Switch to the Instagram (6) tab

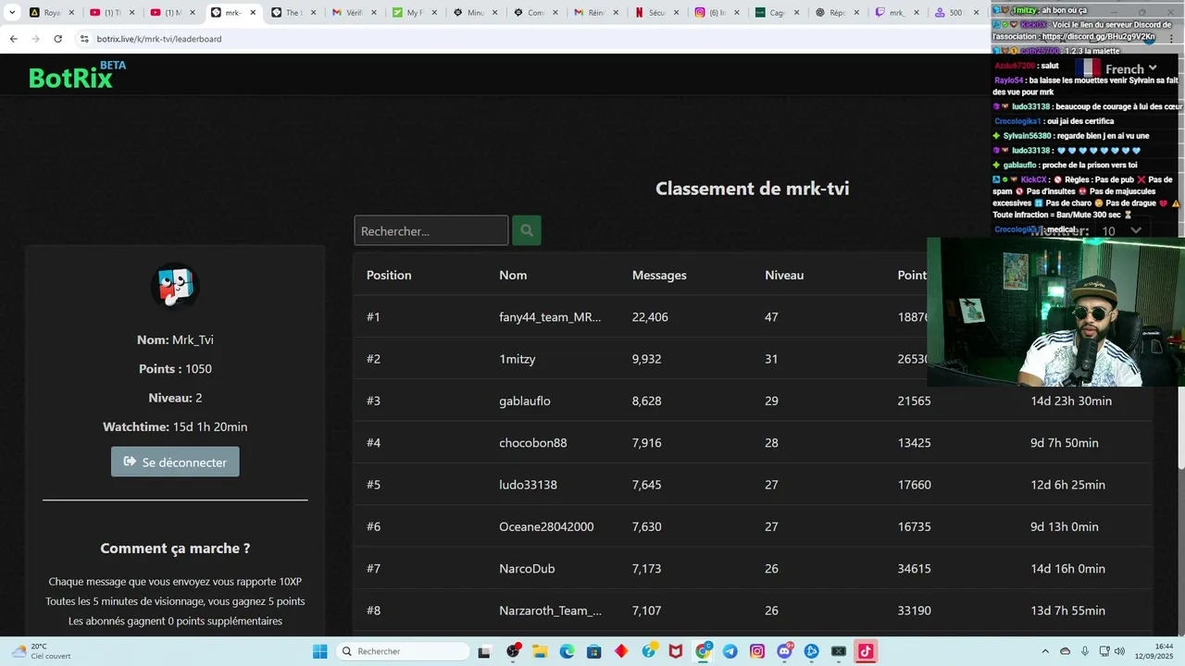719,13
